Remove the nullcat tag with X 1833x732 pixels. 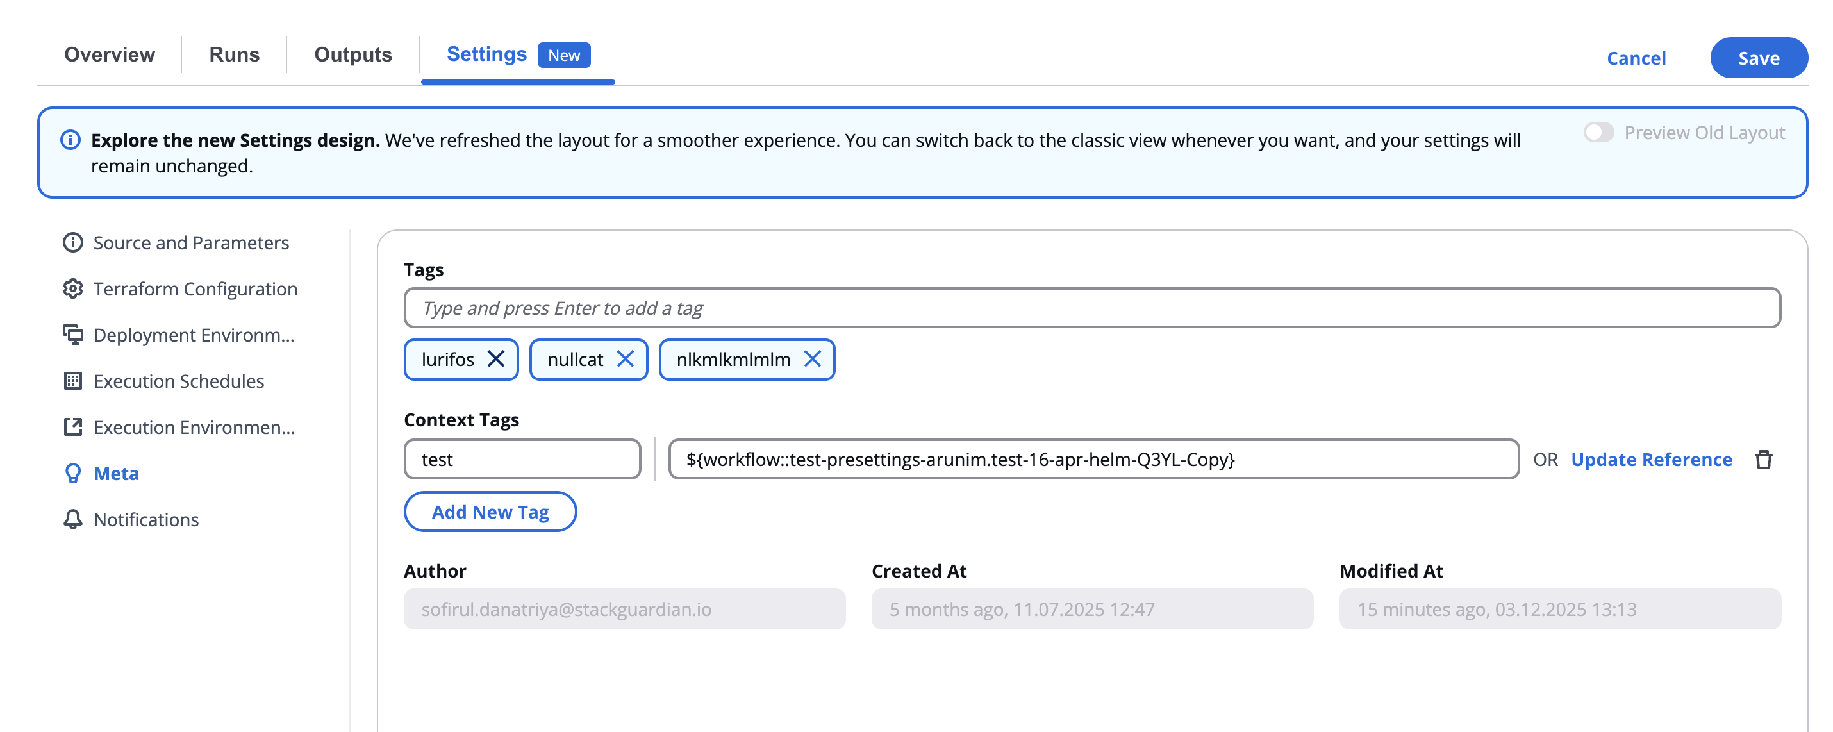click(625, 359)
